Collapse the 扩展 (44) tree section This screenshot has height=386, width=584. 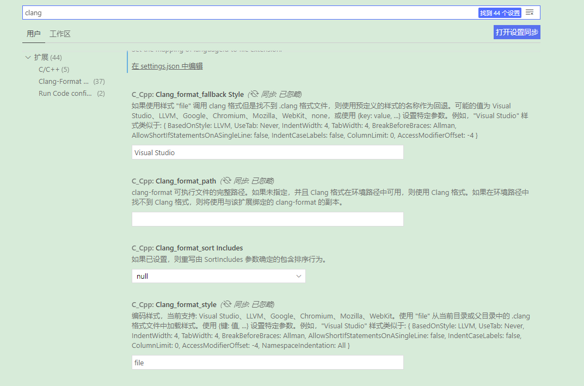coord(28,57)
